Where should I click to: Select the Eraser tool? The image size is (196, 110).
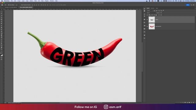(2, 31)
